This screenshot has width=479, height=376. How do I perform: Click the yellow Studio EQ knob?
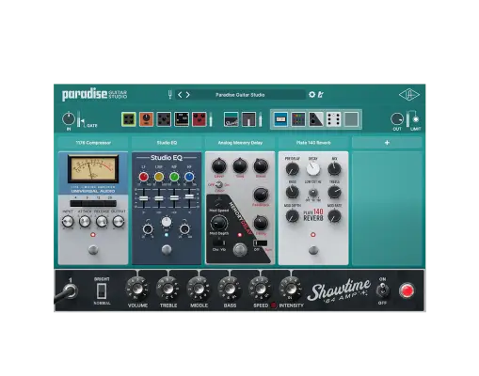coord(159,177)
